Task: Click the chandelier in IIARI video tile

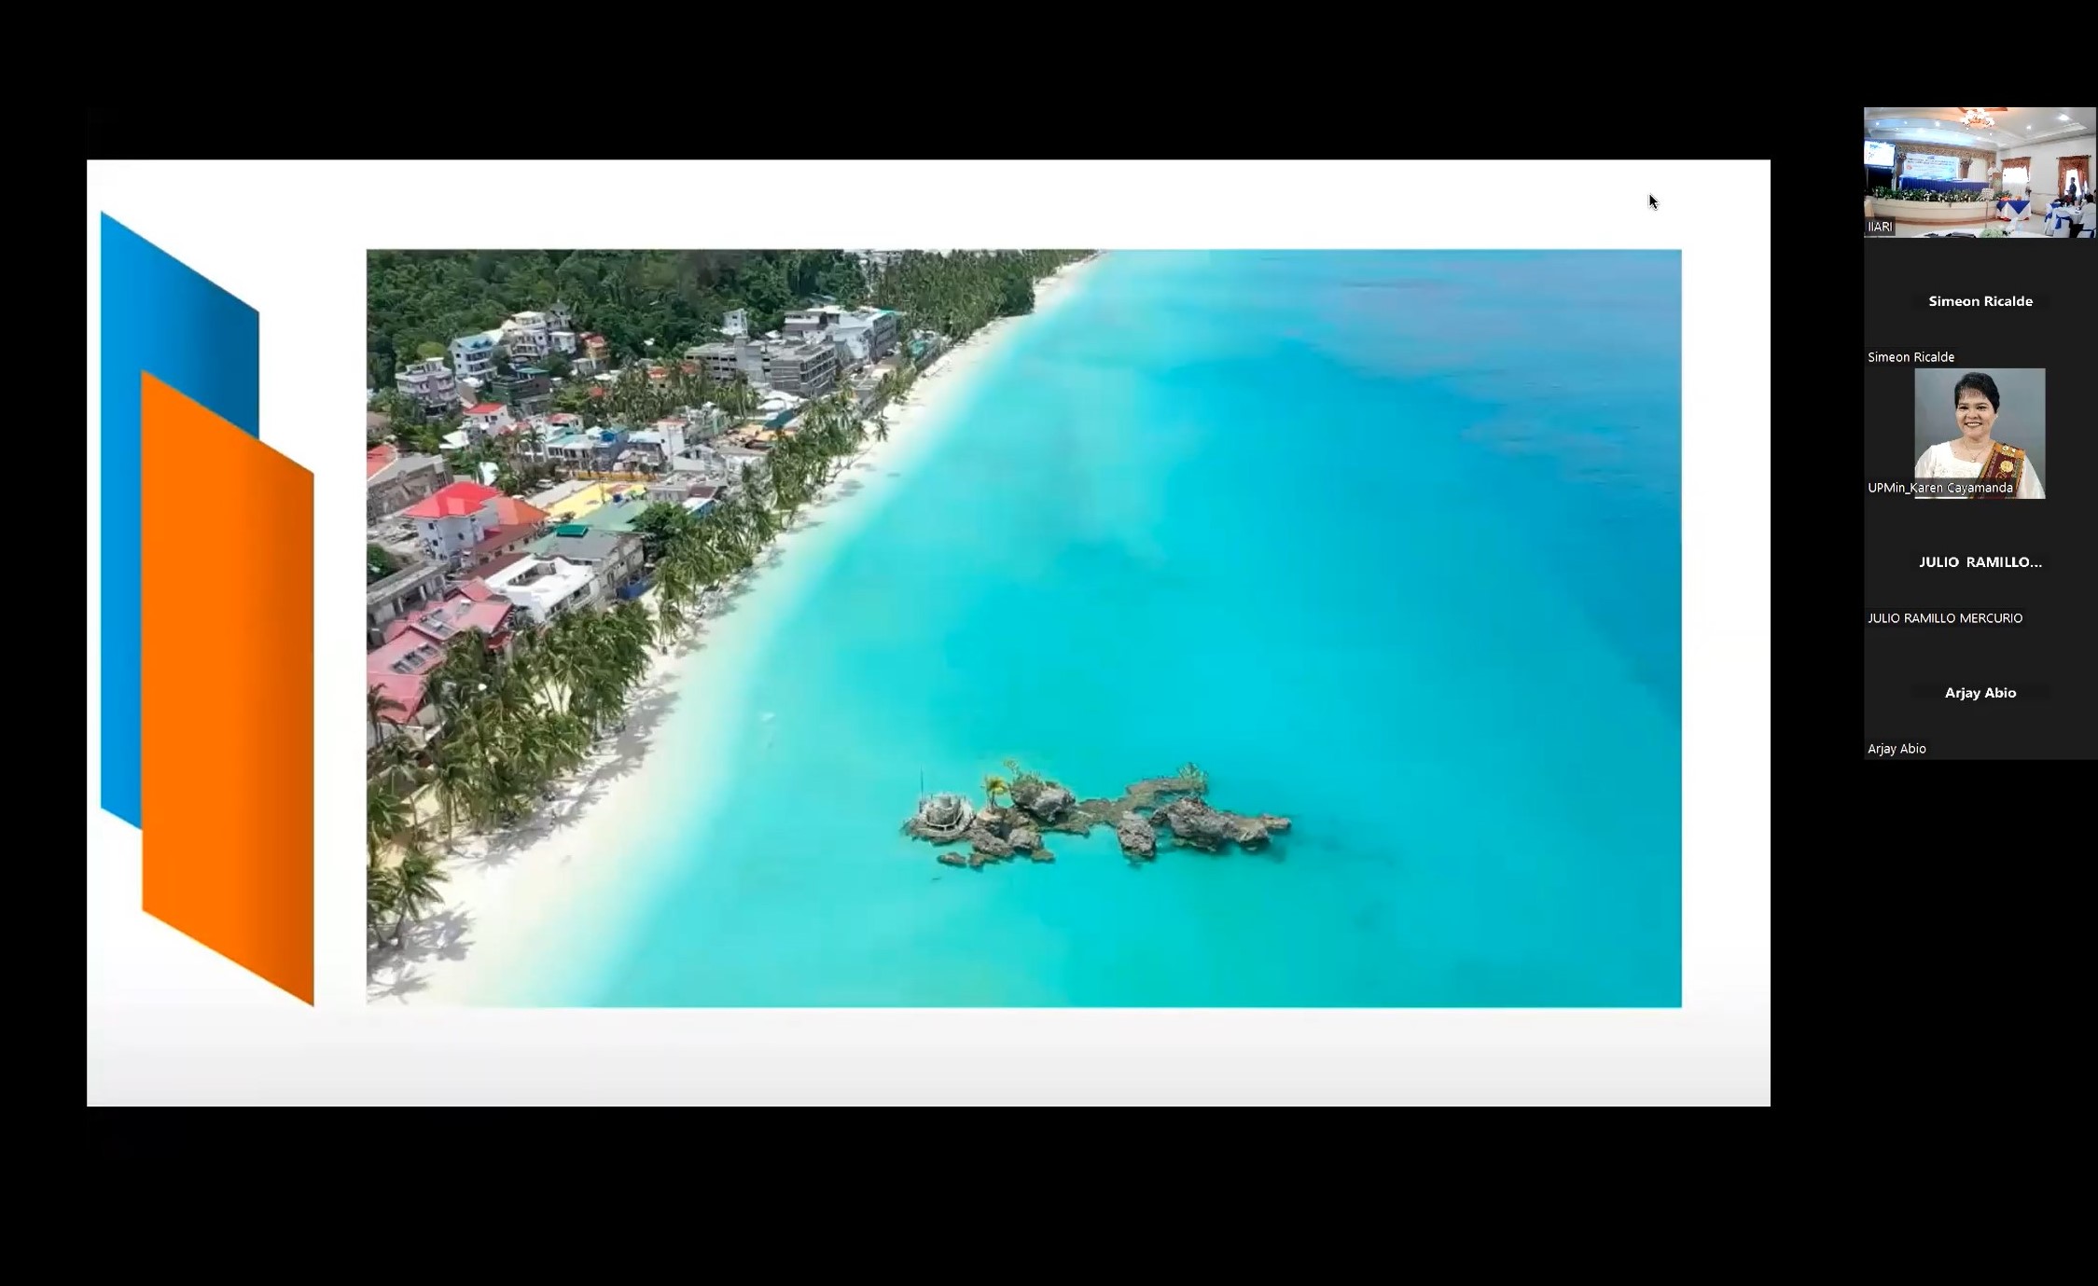Action: pos(1978,118)
